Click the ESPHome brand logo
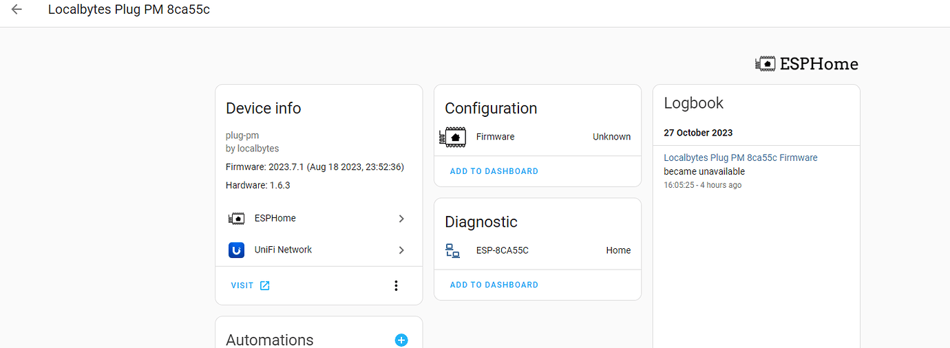The image size is (950, 348). (x=807, y=64)
